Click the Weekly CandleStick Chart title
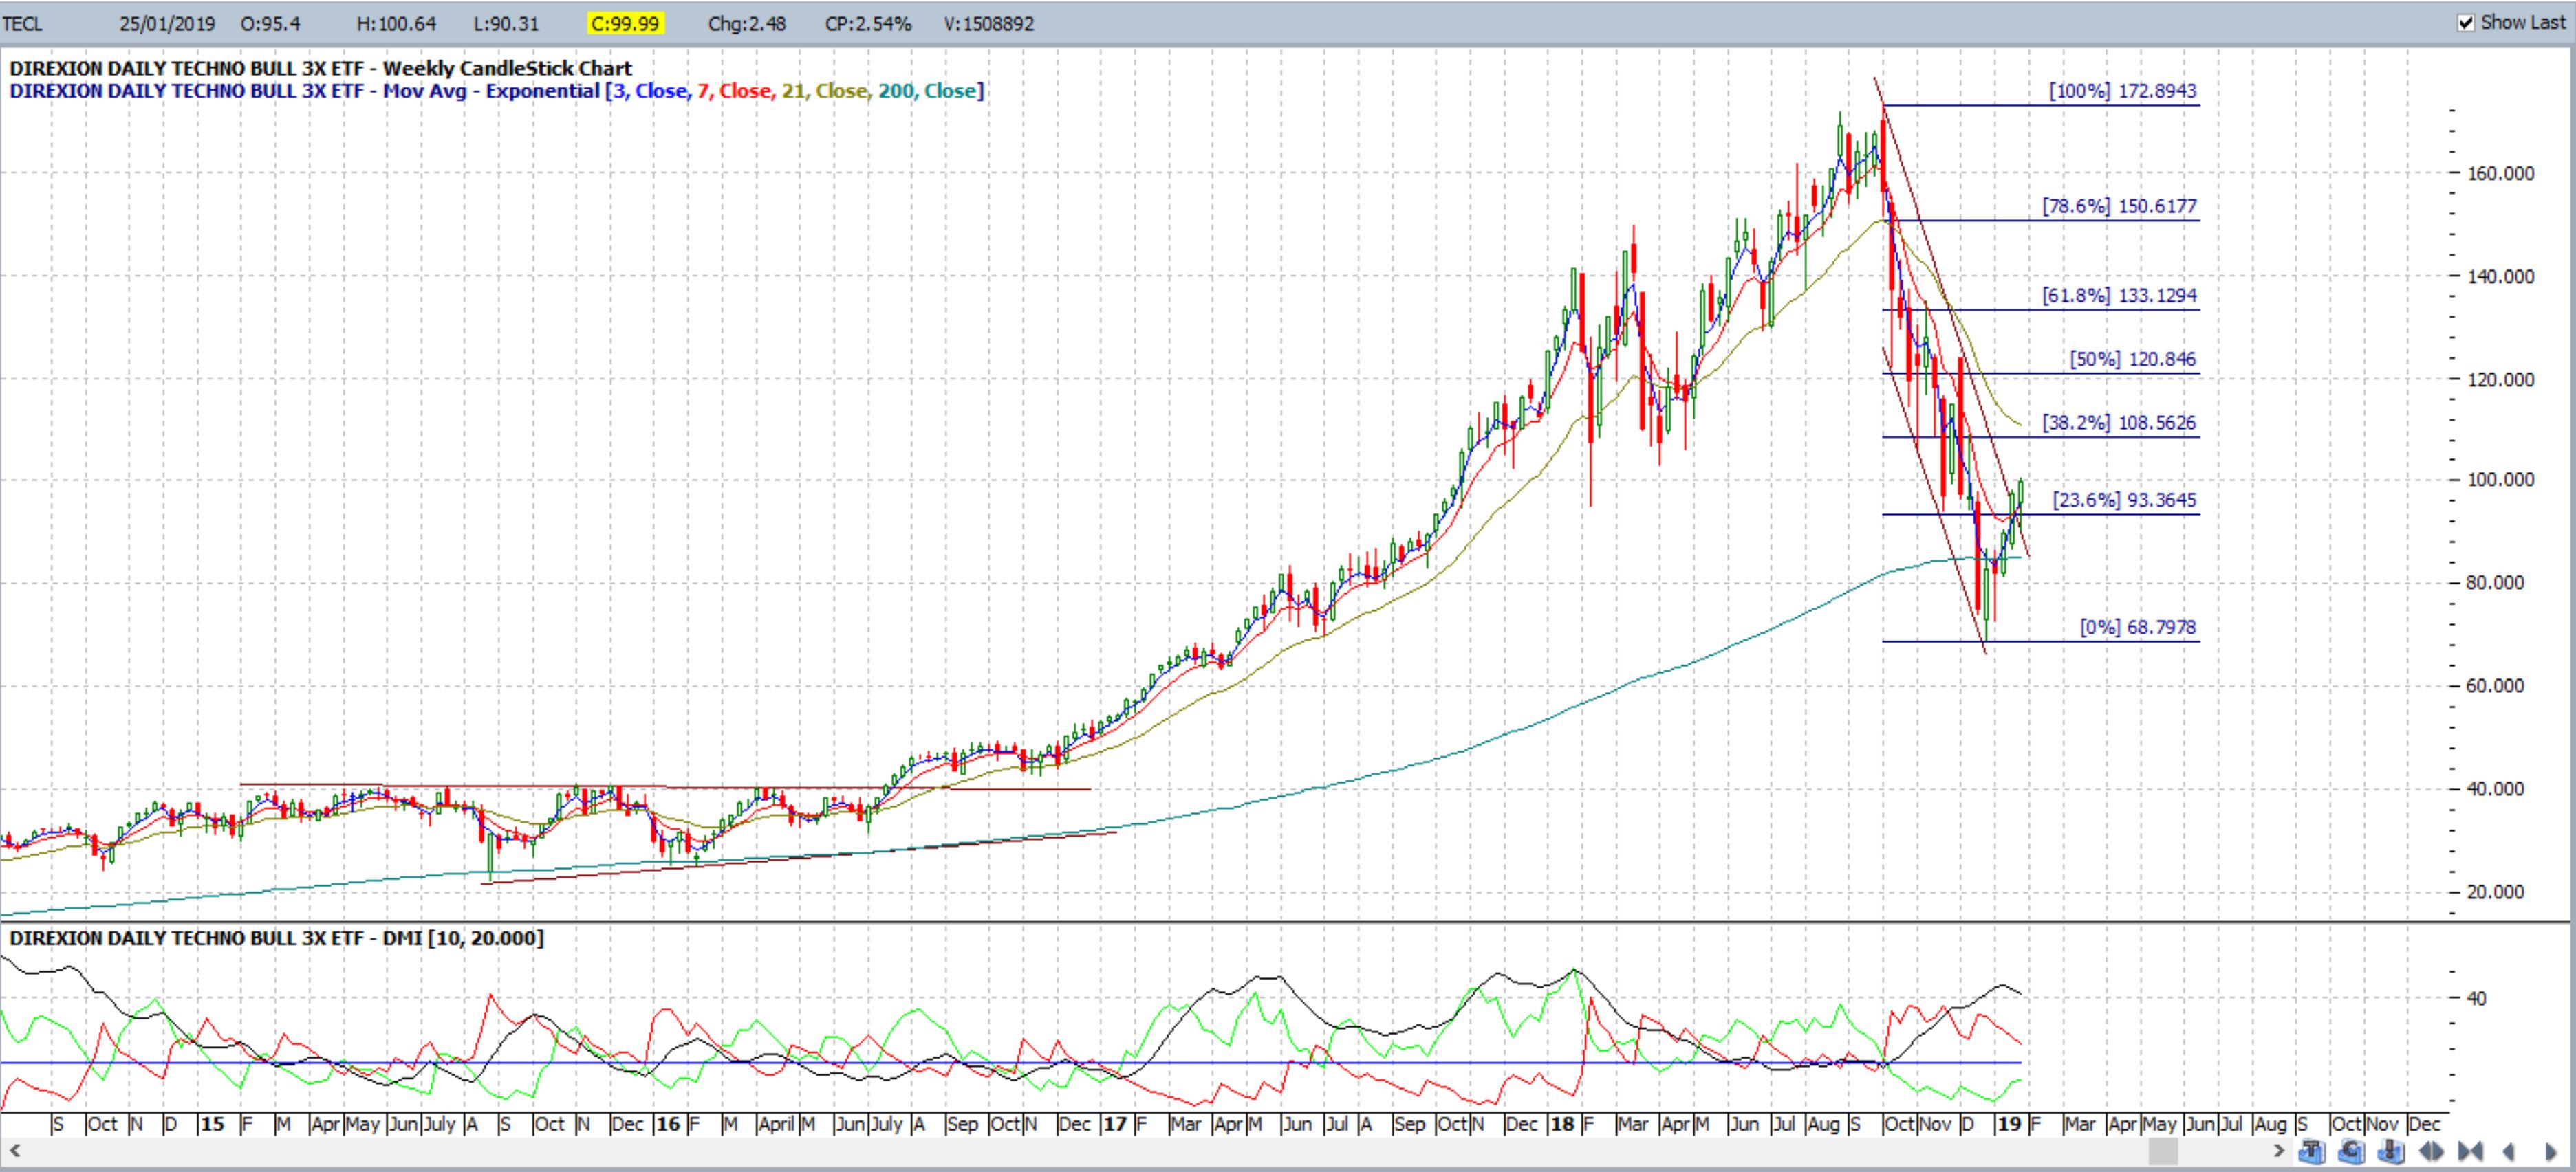This screenshot has height=1172, width=2576. pos(507,68)
